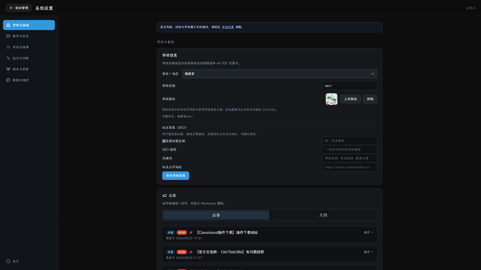
Task: Click the pin icon on Classisland插件下载 announcement
Action: point(191,232)
